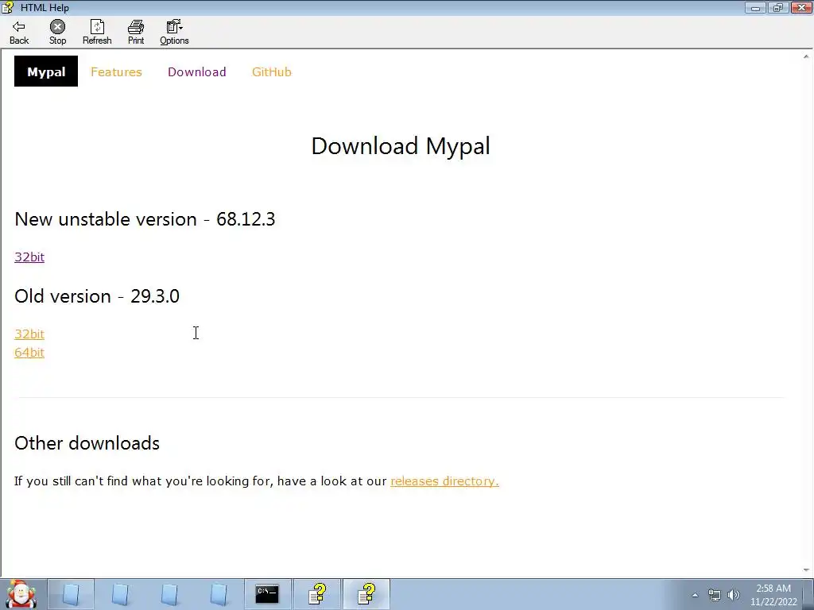Click the 'Other downloads' heading
Viewport: 814px width, 610px height.
pos(87,443)
